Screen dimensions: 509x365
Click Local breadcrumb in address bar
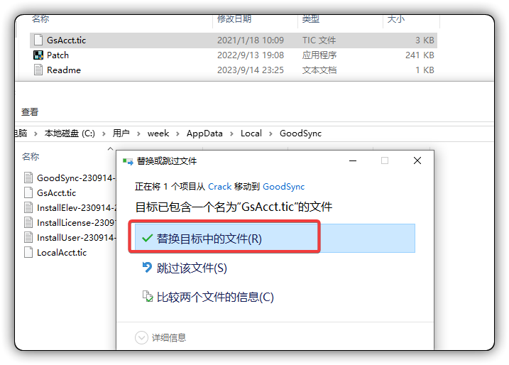click(x=251, y=133)
